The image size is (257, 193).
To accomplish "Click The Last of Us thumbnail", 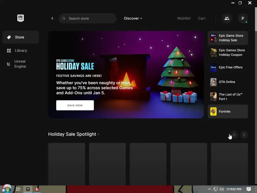I will (213, 97).
